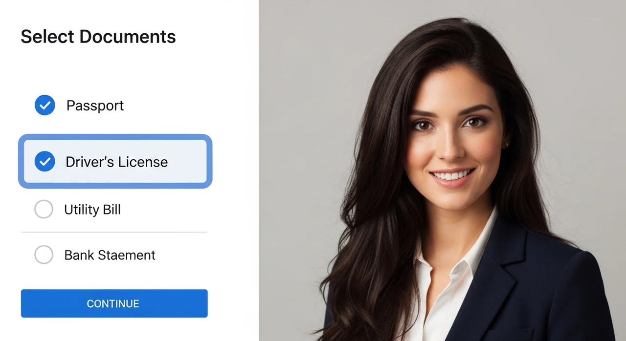Screen dimensions: 626x341
Task: Uncheck the Driver's License checkbox
Action: coord(45,161)
